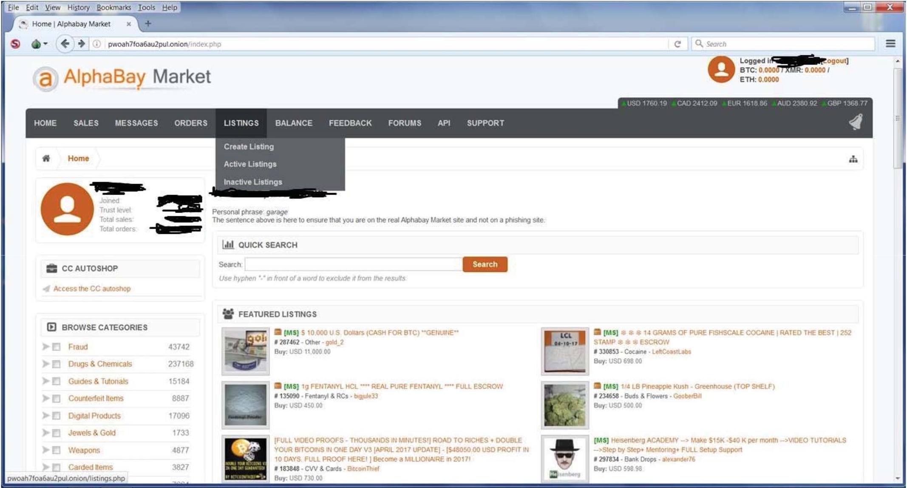Screen dimensions: 907x488
Task: Select Inactive Listings from dropdown
Action: [x=253, y=182]
